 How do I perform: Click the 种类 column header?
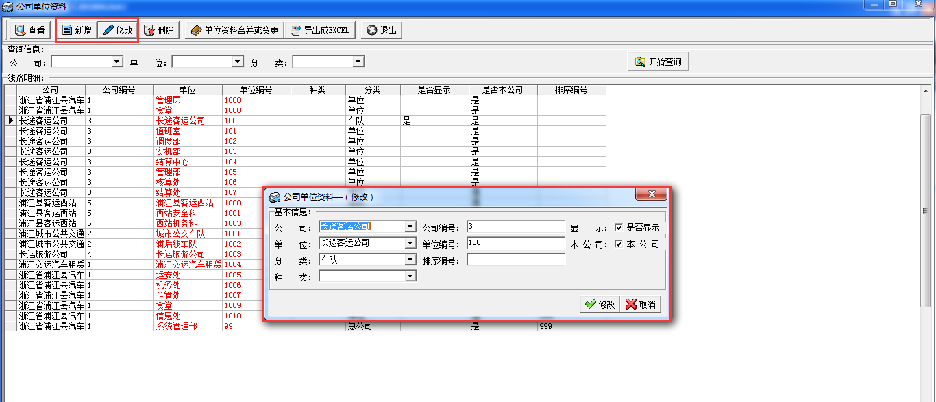click(318, 90)
